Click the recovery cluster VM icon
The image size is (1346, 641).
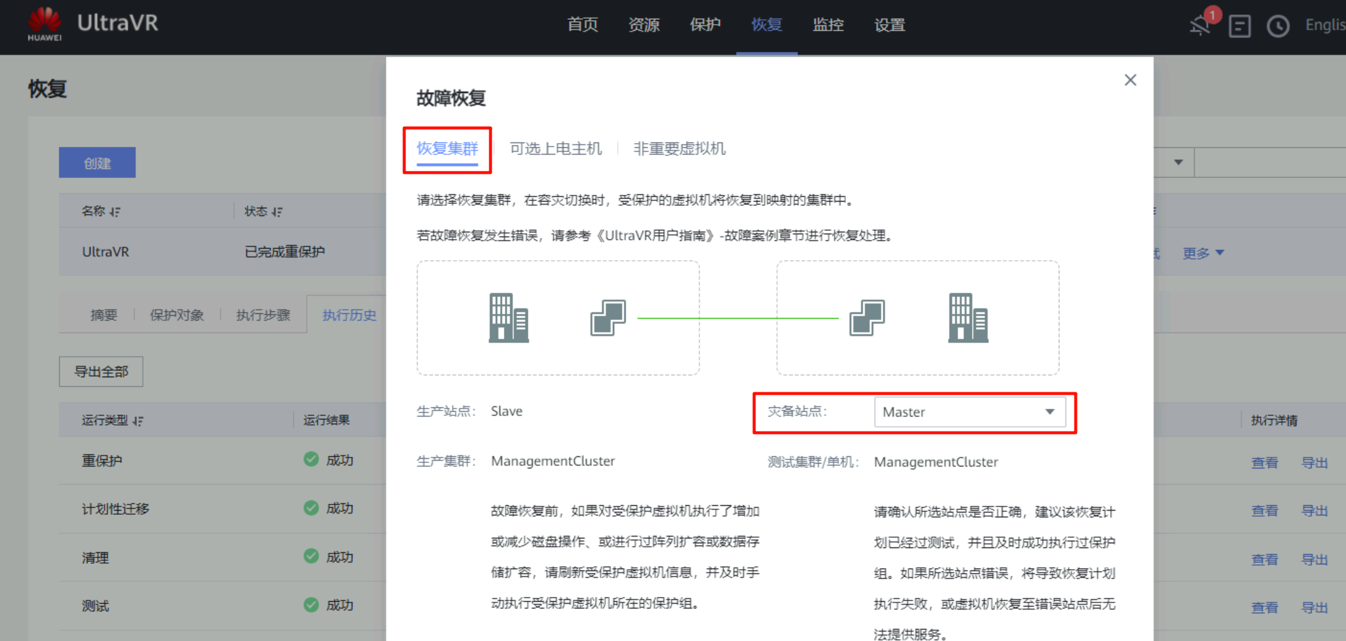click(867, 317)
